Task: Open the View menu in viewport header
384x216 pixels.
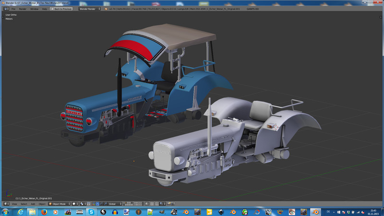Action: point(14,204)
